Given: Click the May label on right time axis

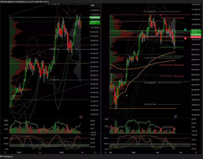Looking at the screenshot, I should 134,152.
